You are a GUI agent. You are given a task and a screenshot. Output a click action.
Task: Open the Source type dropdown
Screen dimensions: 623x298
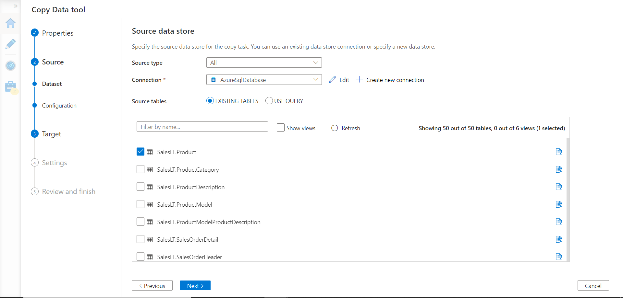264,63
